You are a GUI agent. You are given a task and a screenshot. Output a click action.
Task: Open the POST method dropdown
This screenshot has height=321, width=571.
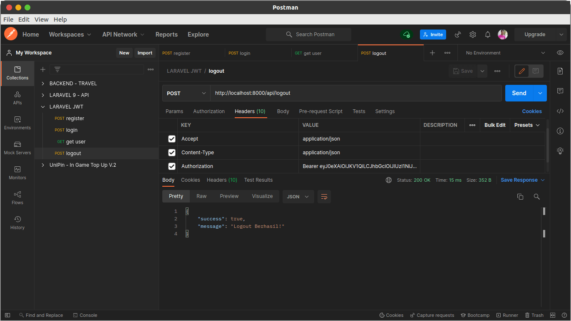click(186, 93)
